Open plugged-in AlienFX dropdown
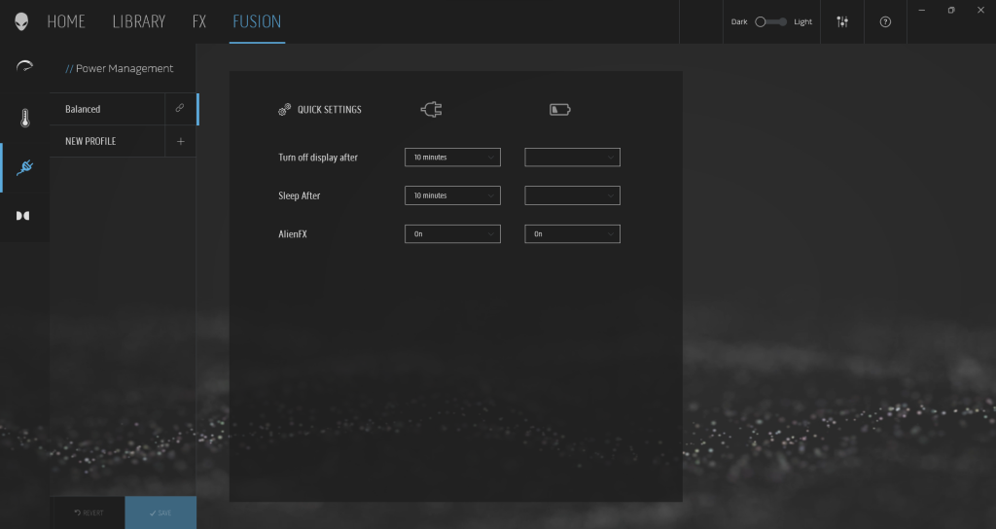Screen dimensions: 996x529 click(452, 233)
